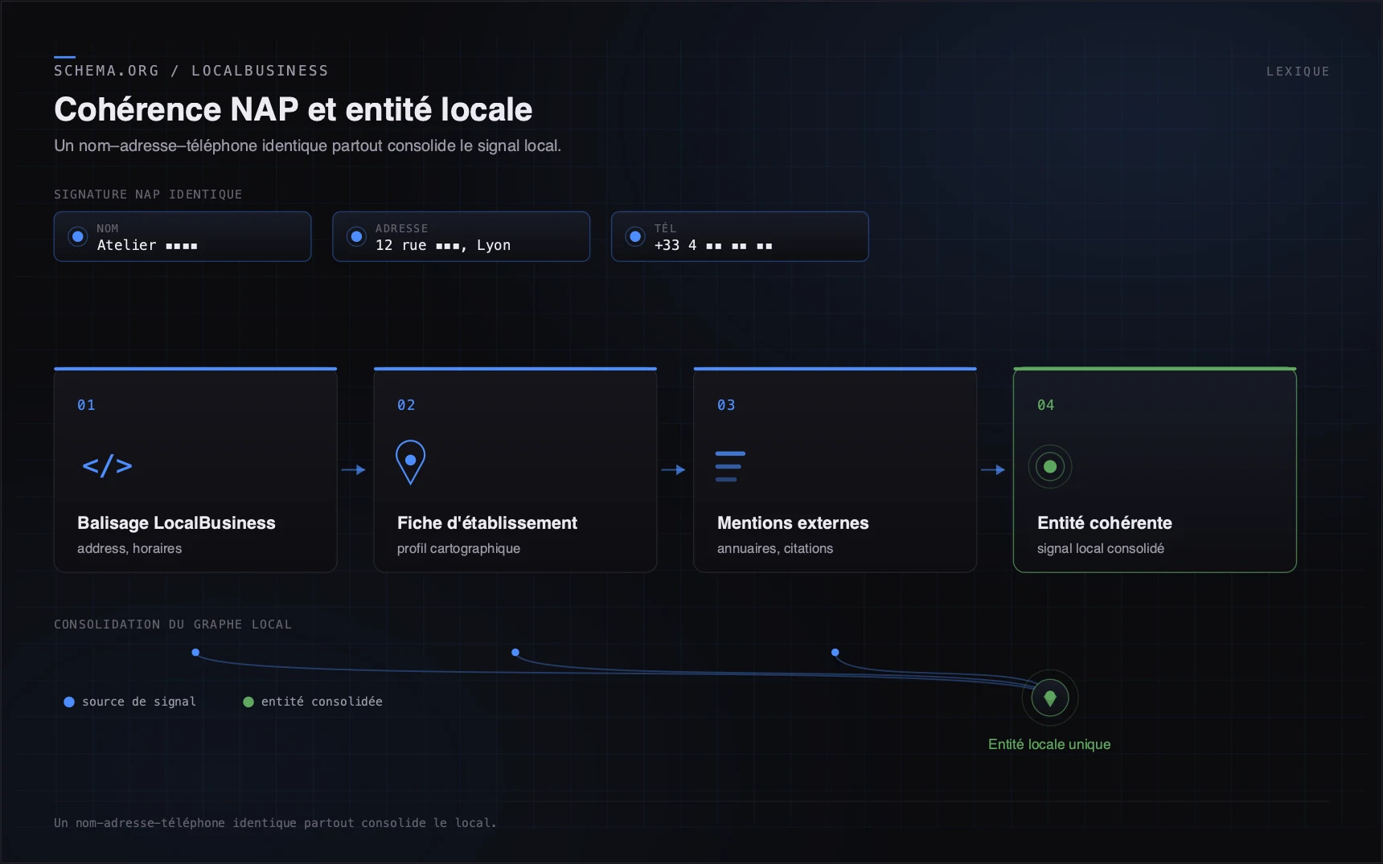Click the Entité locale unique label
The height and width of the screenshot is (864, 1383).
pyautogui.click(x=1049, y=744)
